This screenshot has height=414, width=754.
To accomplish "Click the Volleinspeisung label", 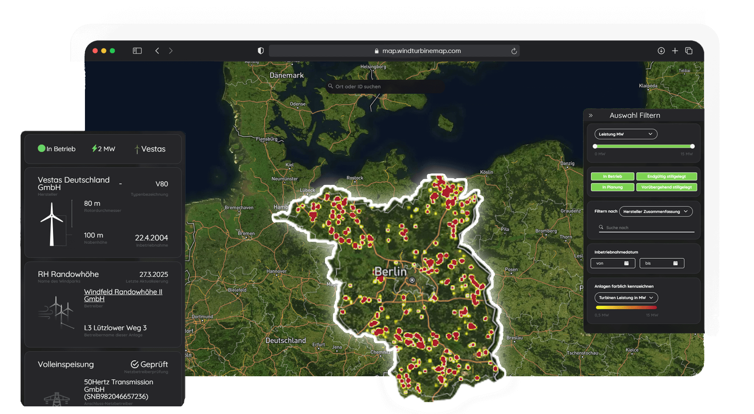I will (66, 364).
